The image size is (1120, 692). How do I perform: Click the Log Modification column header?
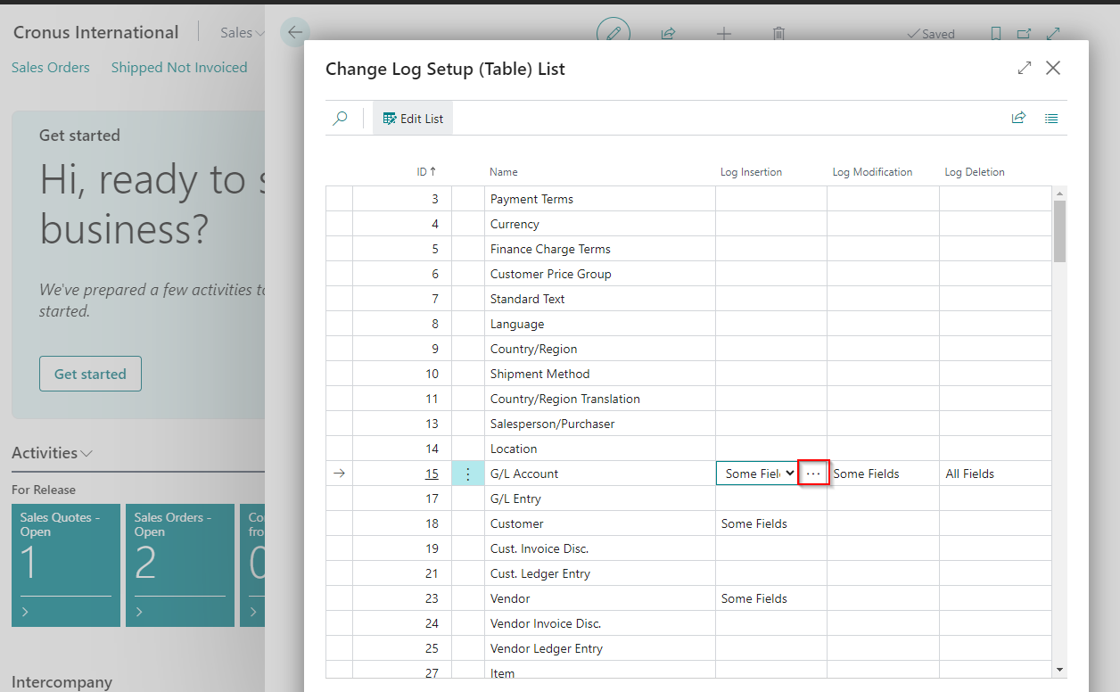point(872,172)
